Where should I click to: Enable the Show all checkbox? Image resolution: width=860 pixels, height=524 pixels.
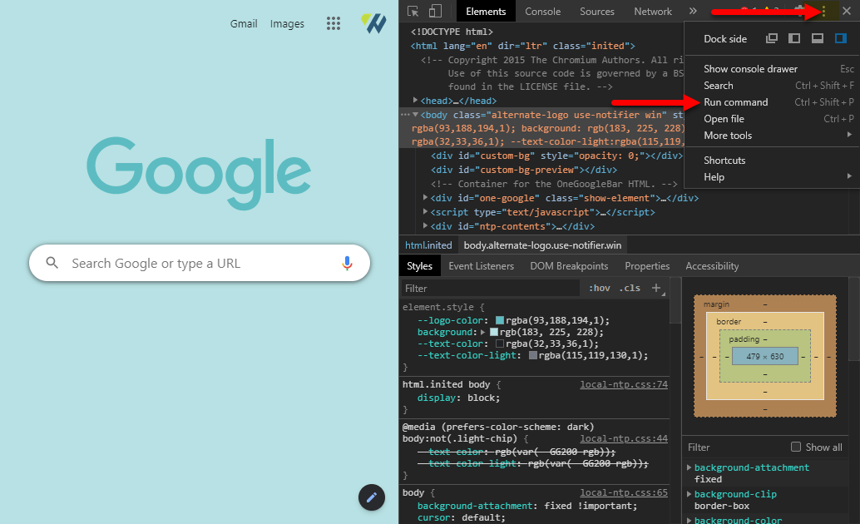pos(796,447)
